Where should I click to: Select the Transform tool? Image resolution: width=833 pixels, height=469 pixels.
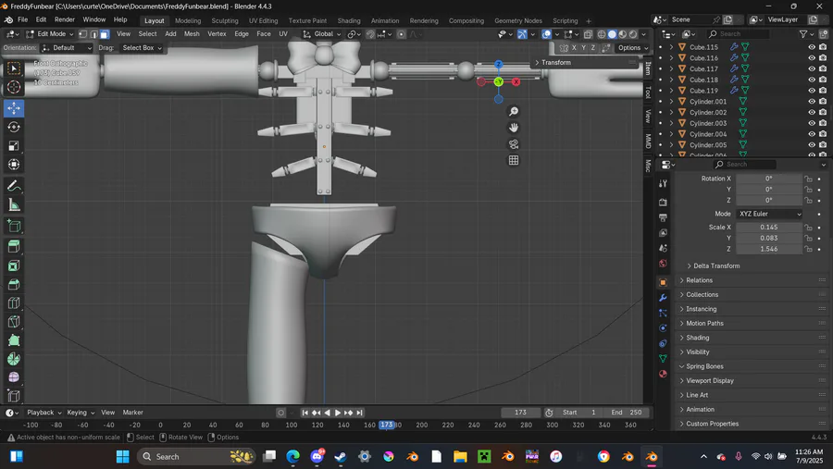click(14, 165)
